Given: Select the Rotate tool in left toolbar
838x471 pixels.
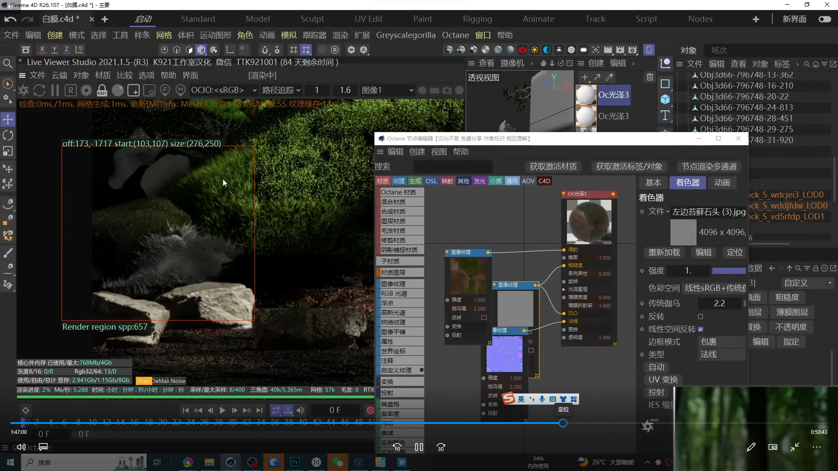Looking at the screenshot, I should click(x=8, y=135).
